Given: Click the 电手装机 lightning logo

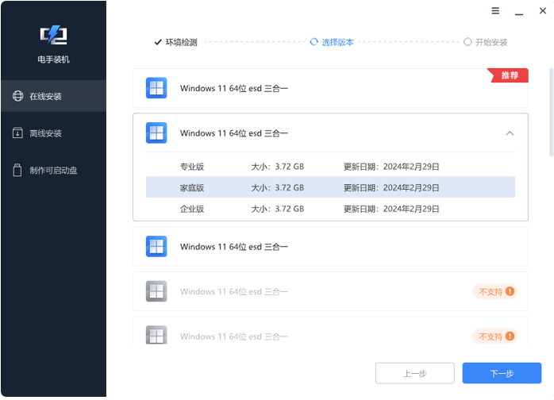Looking at the screenshot, I should click(53, 35).
